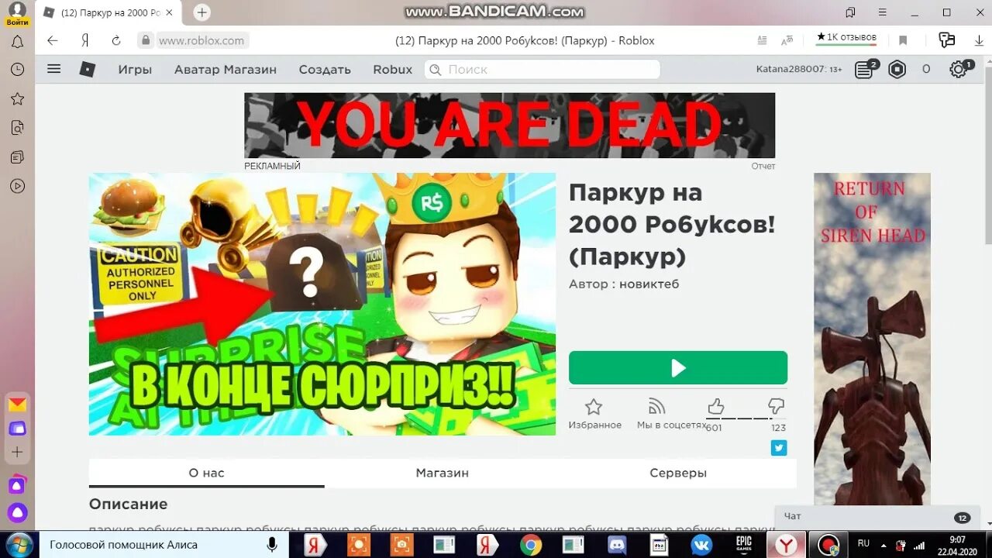The image size is (992, 558).
Task: Dislike the game with thumbs down
Action: [x=777, y=407]
